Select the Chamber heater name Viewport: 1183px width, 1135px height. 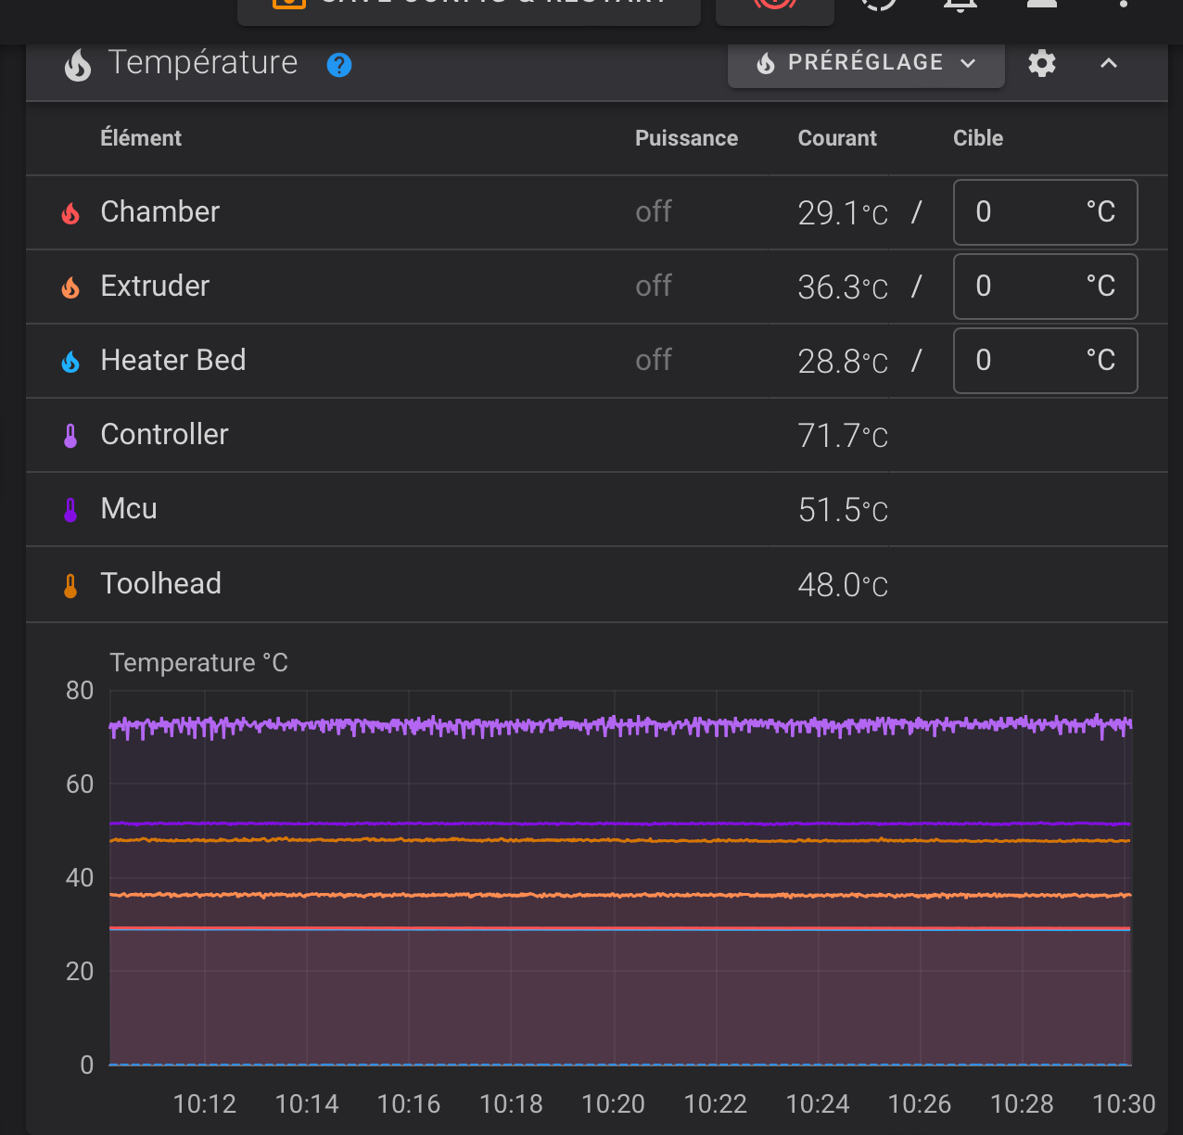pos(159,212)
